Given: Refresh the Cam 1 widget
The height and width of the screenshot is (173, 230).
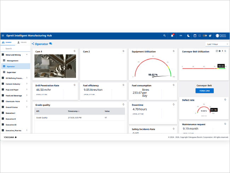Looking at the screenshot, I should 75,51.
